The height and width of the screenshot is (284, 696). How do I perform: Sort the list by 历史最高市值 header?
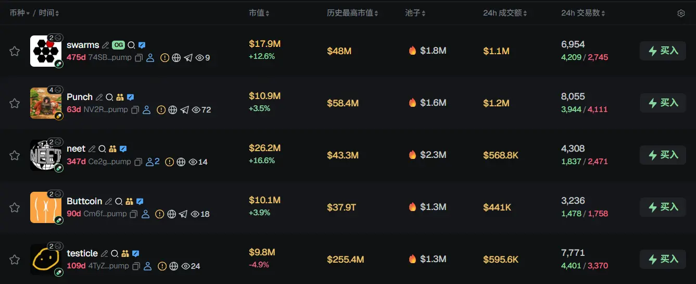[352, 13]
